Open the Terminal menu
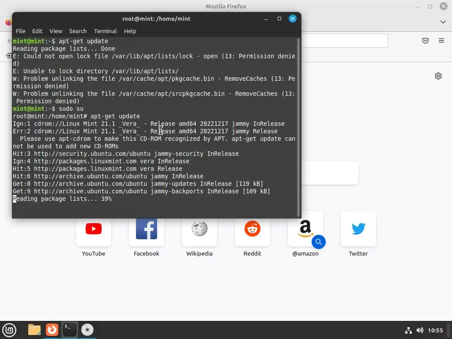Viewport: 452px width, 339px height. pos(105,31)
